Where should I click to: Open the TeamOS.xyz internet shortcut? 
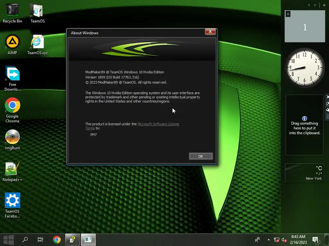37,45
